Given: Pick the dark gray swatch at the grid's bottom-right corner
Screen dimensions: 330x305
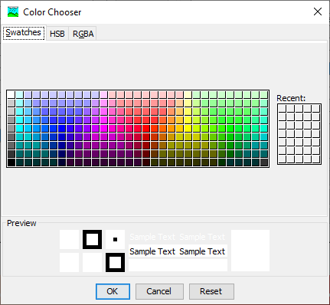Looking at the screenshot, I should pyautogui.click(x=263, y=162).
